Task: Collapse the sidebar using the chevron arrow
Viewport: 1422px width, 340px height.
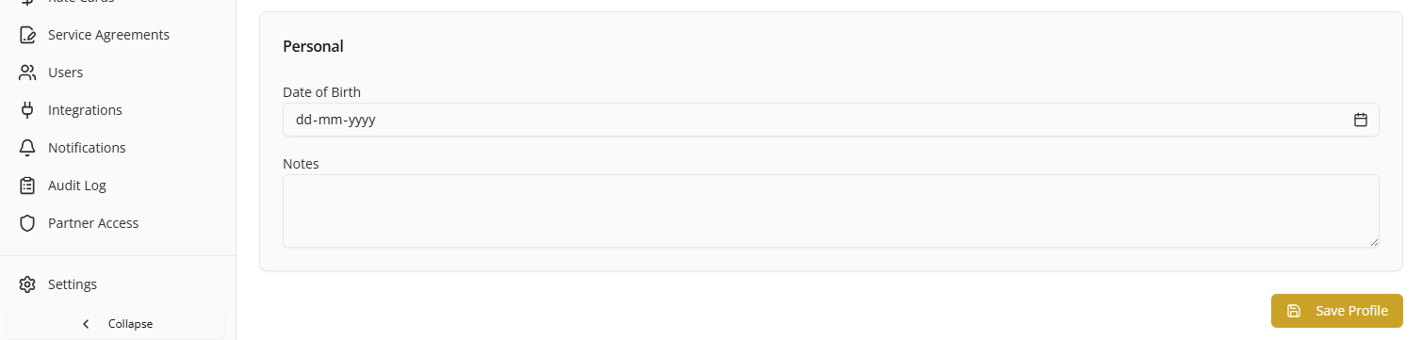Action: [x=86, y=324]
